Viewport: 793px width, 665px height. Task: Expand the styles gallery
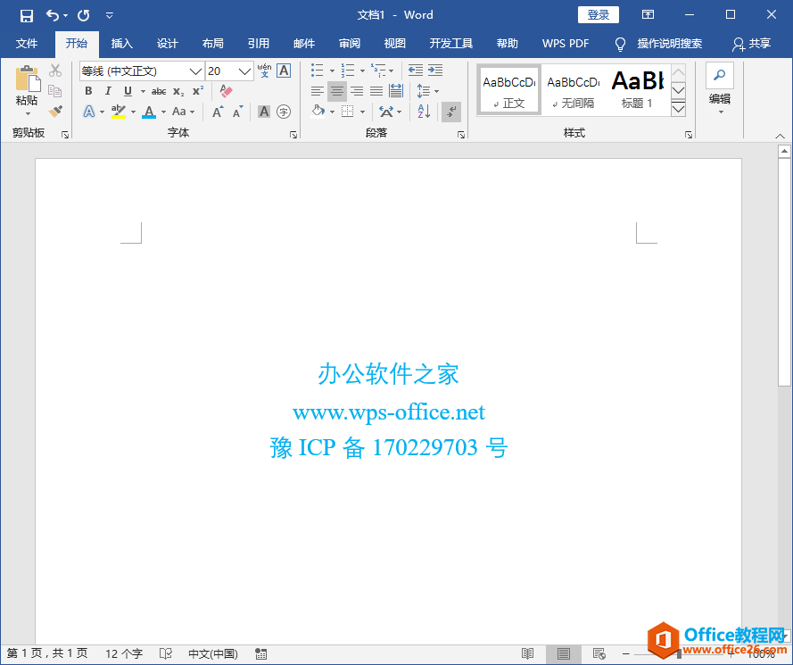coord(678,108)
